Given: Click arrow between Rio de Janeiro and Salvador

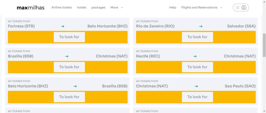Looking at the screenshot, I should (x=201, y=26).
